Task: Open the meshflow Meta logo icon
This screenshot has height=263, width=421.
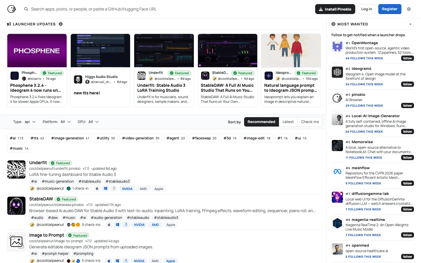Action: (x=337, y=172)
